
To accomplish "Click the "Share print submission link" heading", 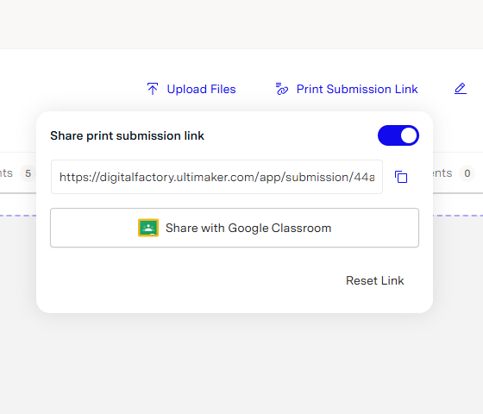I will [128, 136].
